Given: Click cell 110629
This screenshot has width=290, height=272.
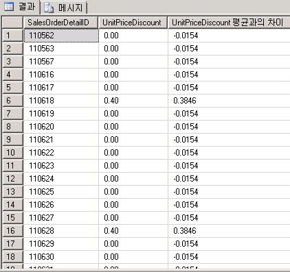Looking at the screenshot, I should tap(61, 244).
